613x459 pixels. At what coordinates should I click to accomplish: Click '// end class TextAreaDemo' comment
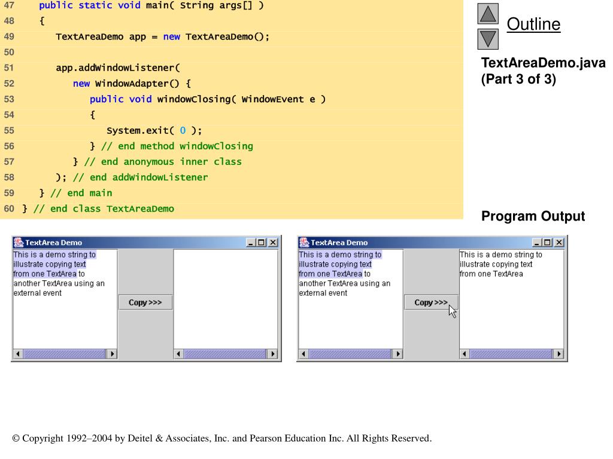pyautogui.click(x=104, y=209)
